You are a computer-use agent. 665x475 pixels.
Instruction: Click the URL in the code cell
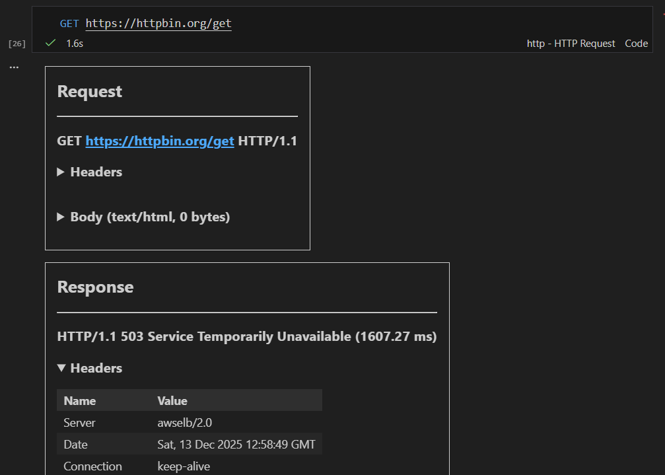click(158, 23)
